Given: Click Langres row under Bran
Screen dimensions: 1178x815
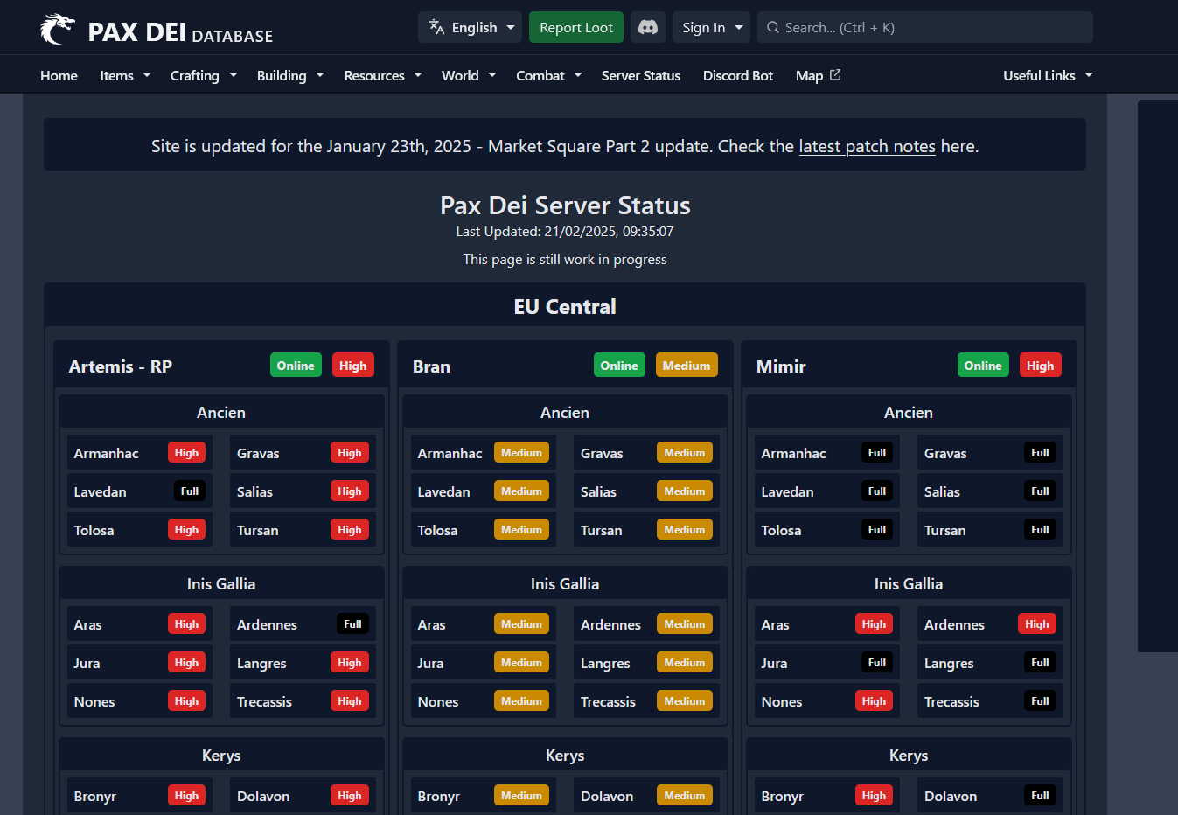Looking at the screenshot, I should tap(646, 663).
